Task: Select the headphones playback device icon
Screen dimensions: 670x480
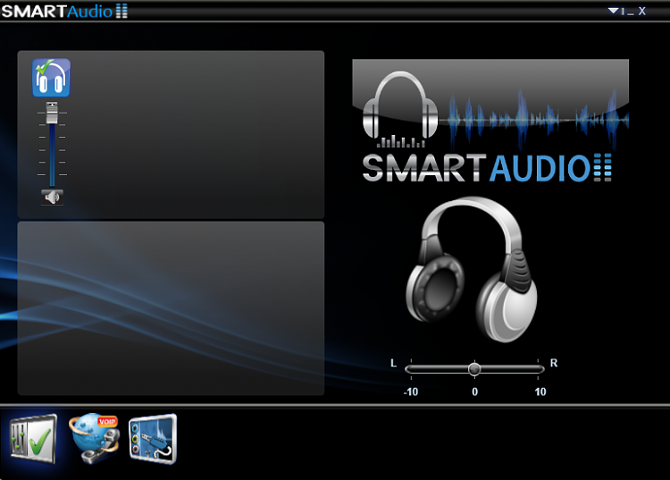Action: pyautogui.click(x=51, y=78)
